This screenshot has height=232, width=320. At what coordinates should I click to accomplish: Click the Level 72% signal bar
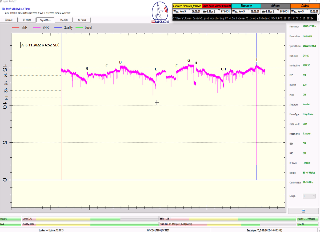[x=90, y=219]
